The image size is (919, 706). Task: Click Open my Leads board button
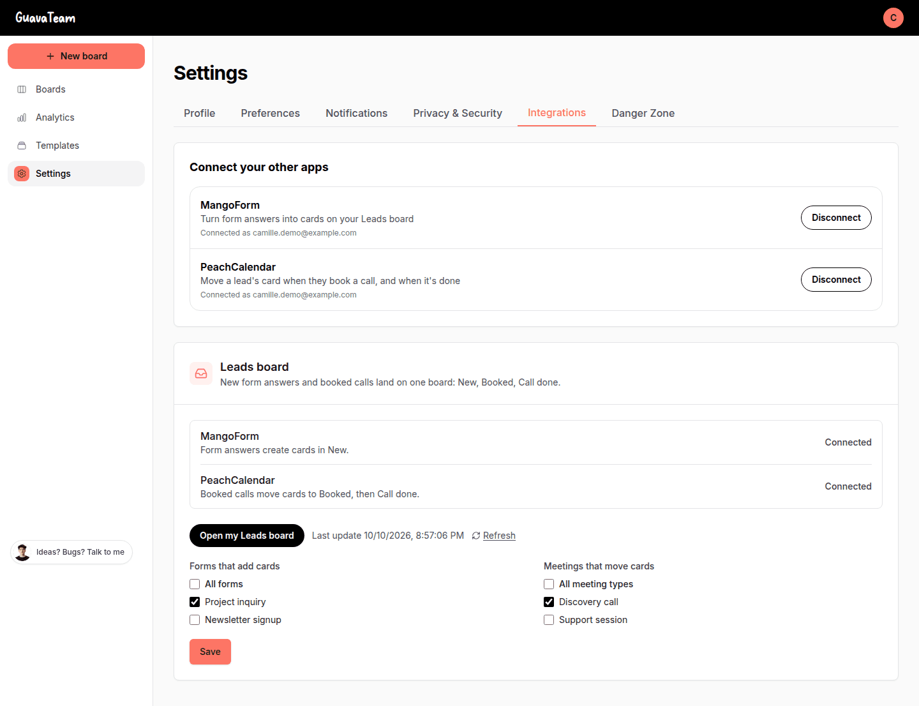247,536
